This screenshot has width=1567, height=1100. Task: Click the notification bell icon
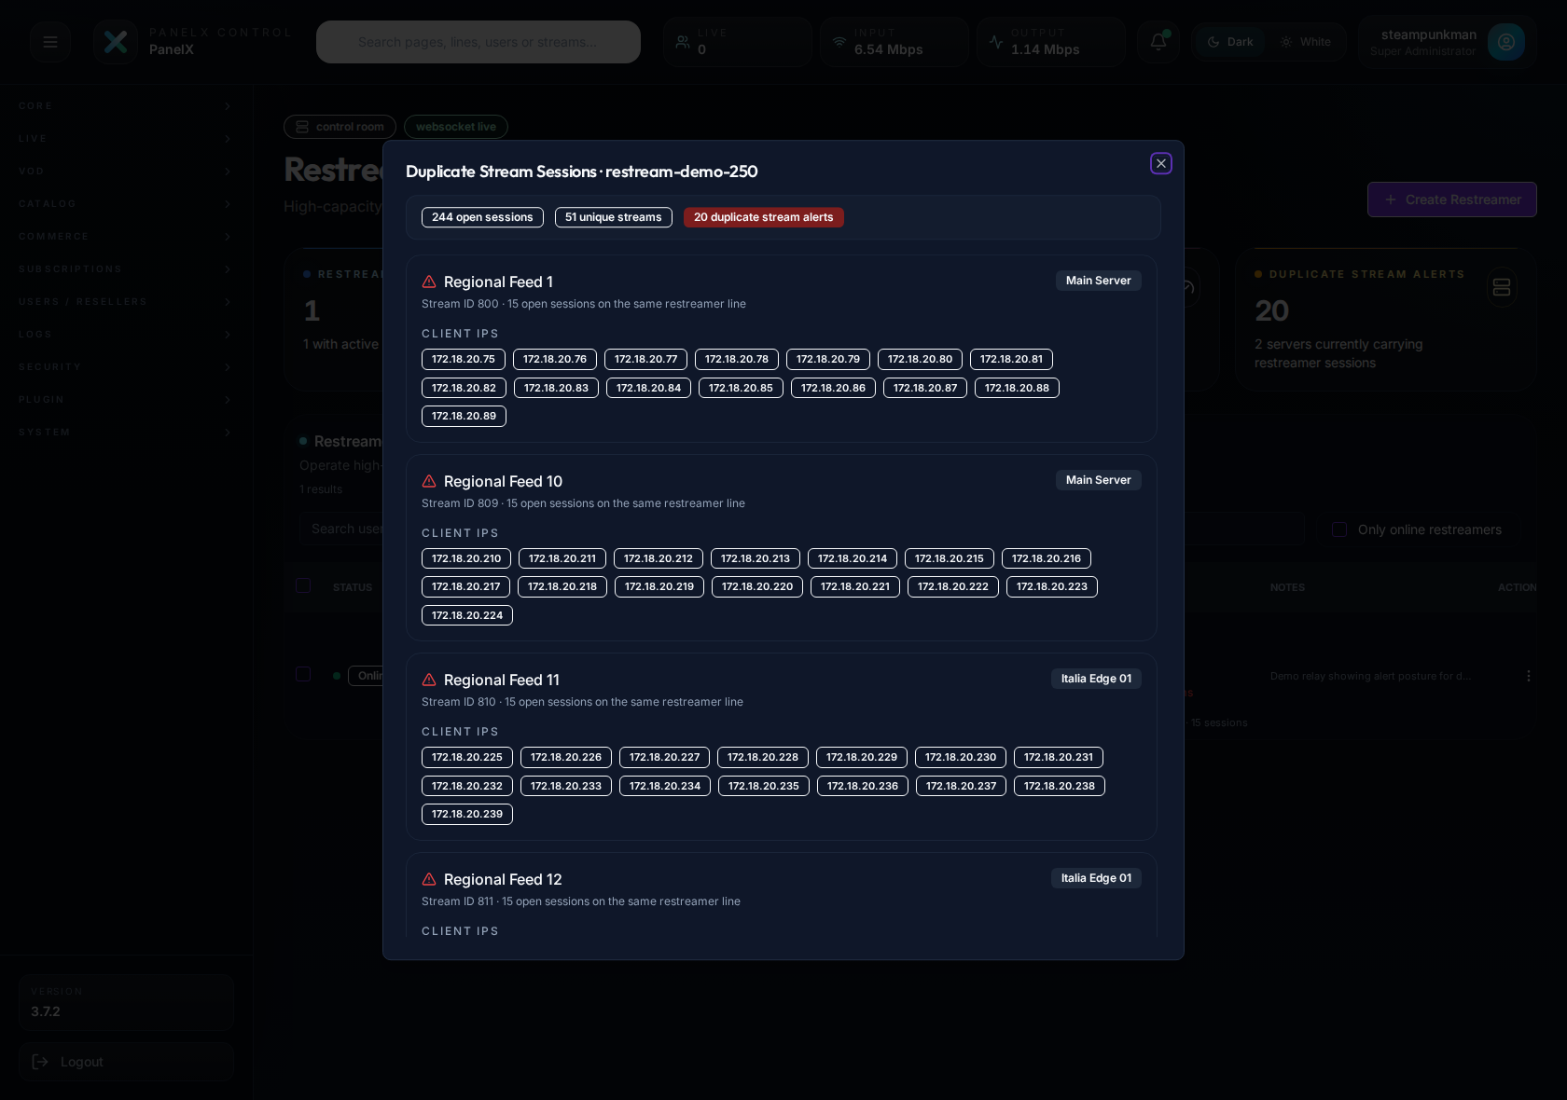(1157, 41)
